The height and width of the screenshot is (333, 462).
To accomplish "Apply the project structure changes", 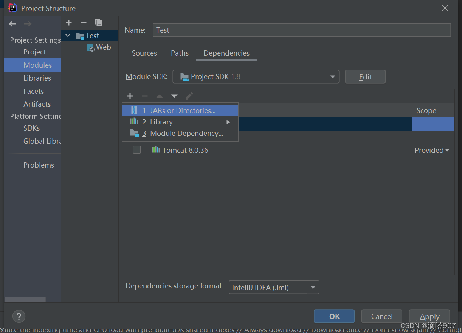I will click(429, 316).
